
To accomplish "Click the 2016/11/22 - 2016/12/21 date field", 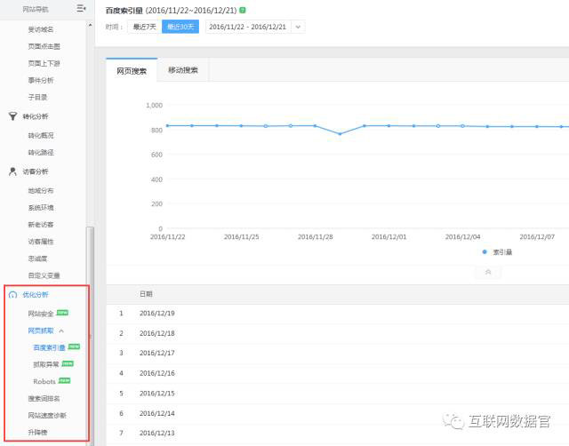I will click(246, 27).
